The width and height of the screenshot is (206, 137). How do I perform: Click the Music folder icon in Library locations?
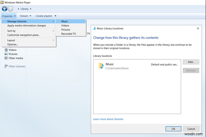(101, 66)
